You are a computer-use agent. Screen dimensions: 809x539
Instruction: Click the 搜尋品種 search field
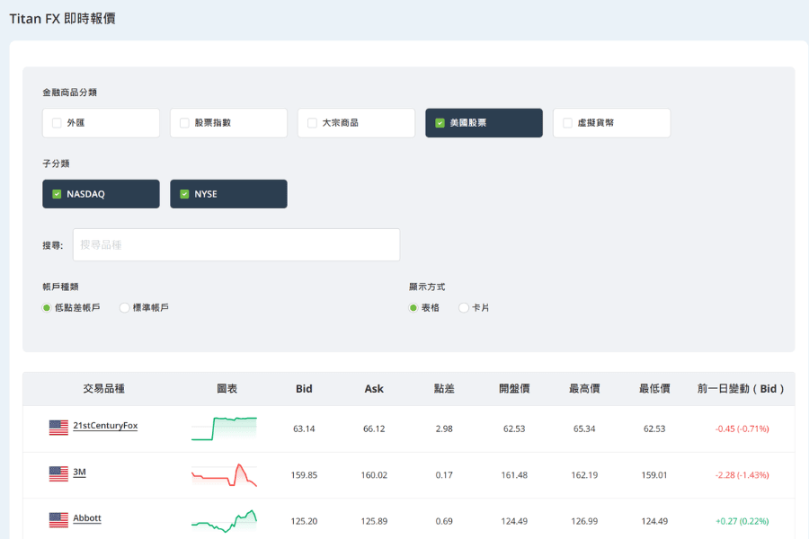tap(236, 245)
